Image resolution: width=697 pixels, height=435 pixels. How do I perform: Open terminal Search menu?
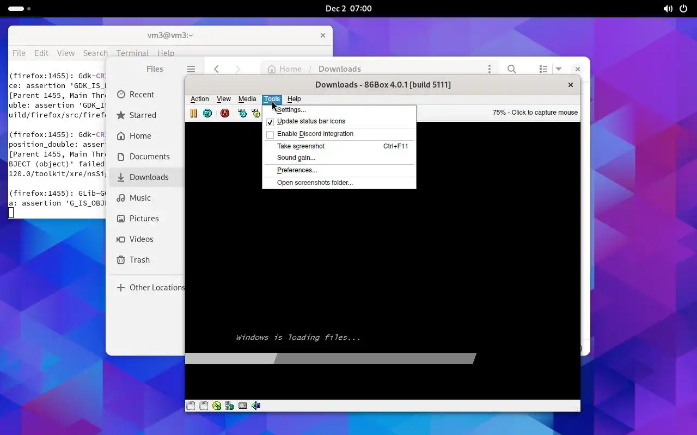coord(95,53)
